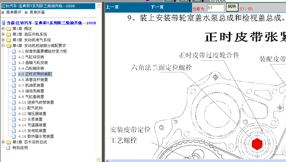
Task: Focus the current page number field
Action: pos(215,8)
